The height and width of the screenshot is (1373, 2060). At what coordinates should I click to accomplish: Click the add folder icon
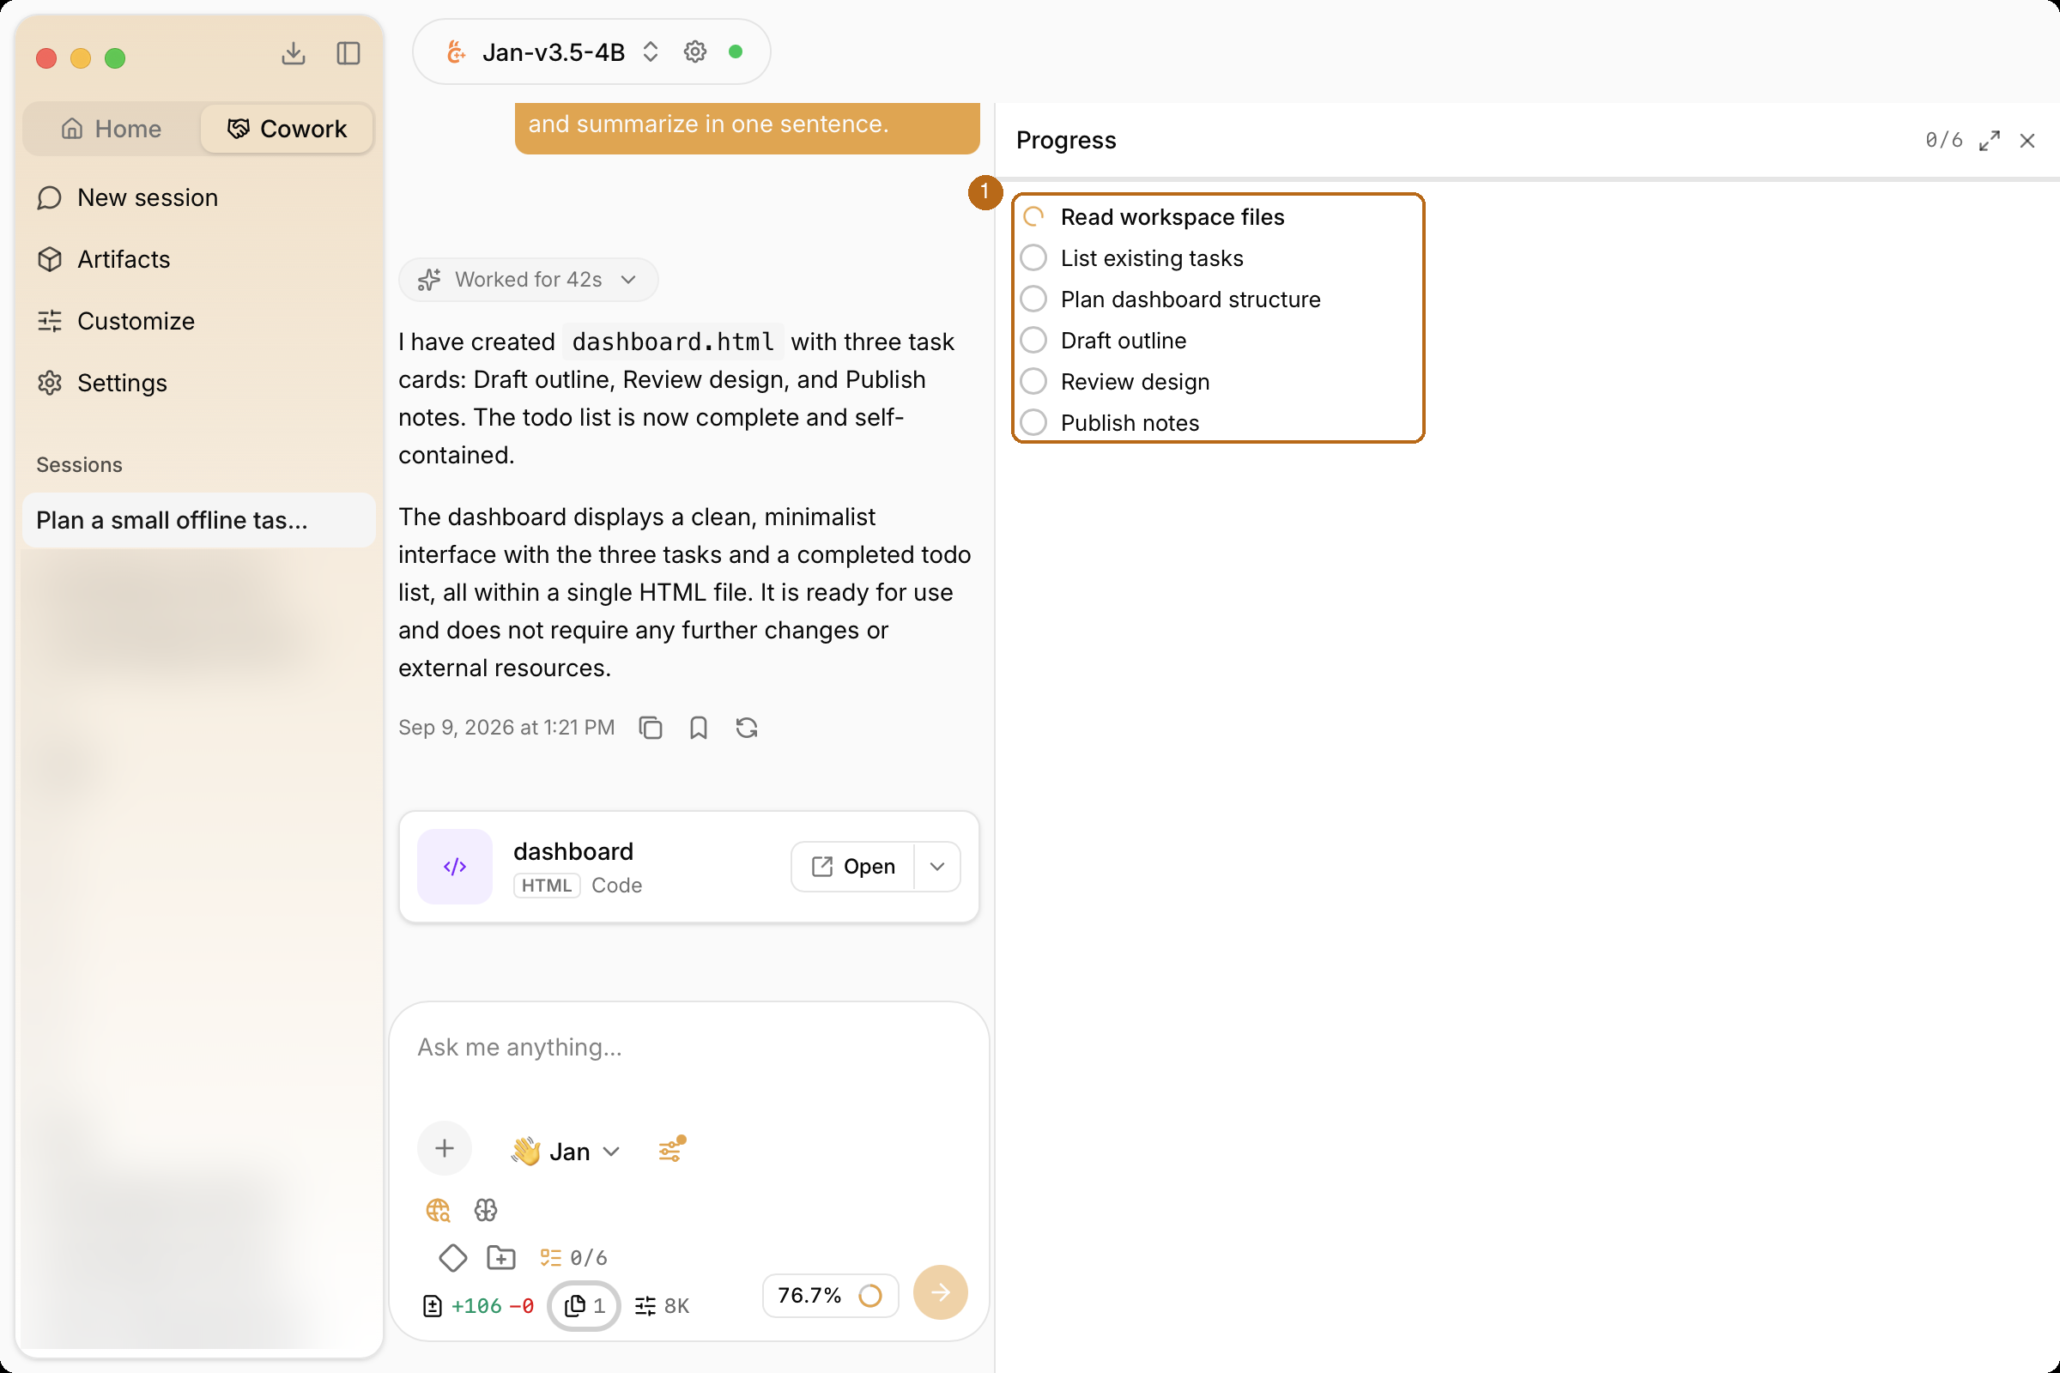point(501,1258)
